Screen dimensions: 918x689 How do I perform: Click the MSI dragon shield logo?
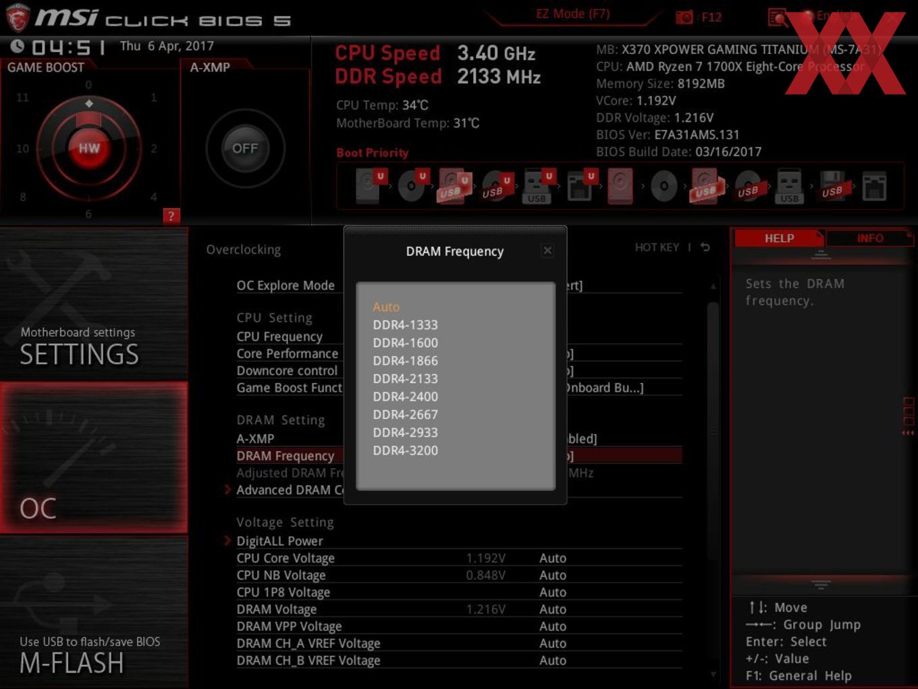(x=18, y=18)
